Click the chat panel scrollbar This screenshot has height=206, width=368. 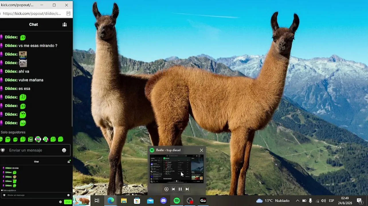point(72,92)
